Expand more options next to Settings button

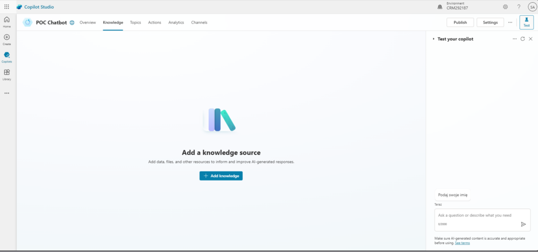tap(510, 23)
